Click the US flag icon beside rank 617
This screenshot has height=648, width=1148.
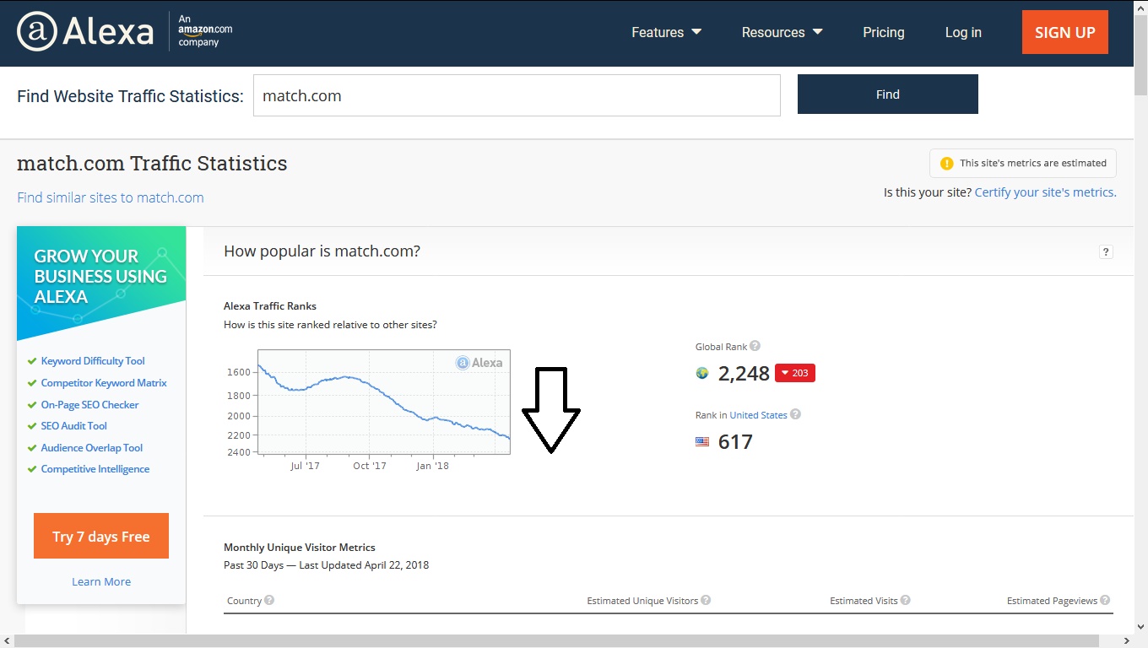[x=702, y=441]
